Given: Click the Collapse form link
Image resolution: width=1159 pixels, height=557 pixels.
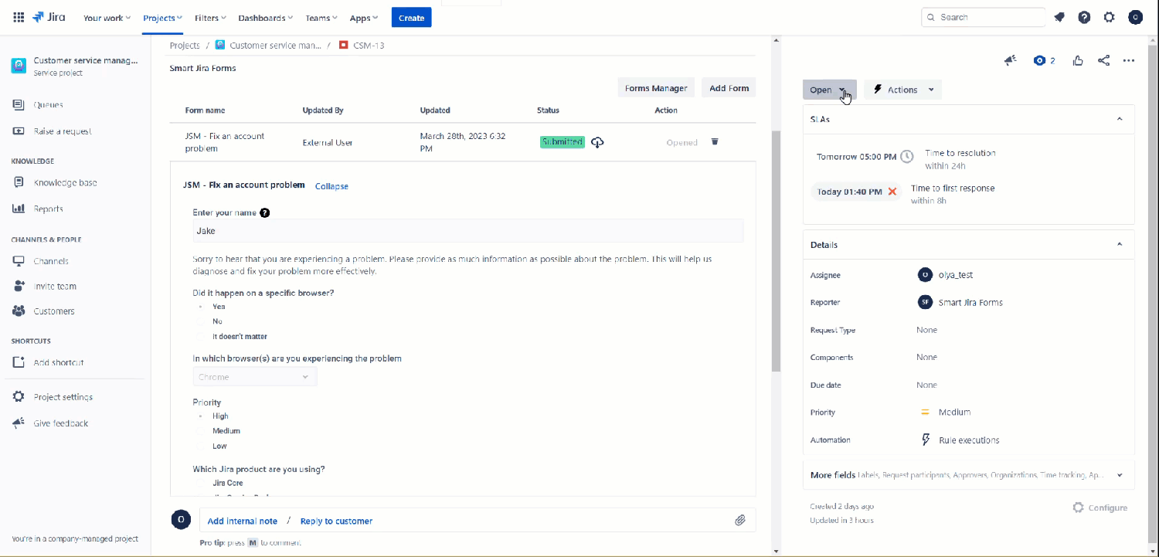Looking at the screenshot, I should pyautogui.click(x=331, y=186).
